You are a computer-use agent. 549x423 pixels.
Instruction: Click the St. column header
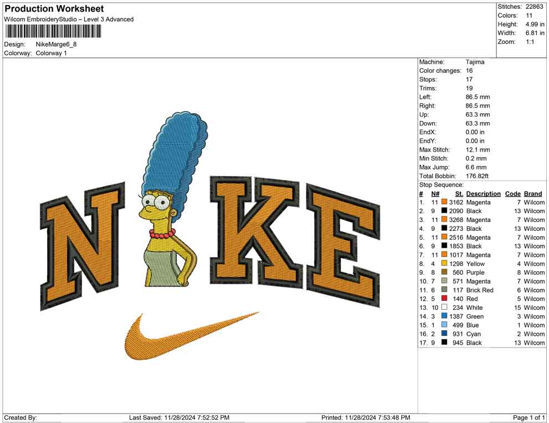[x=459, y=194]
